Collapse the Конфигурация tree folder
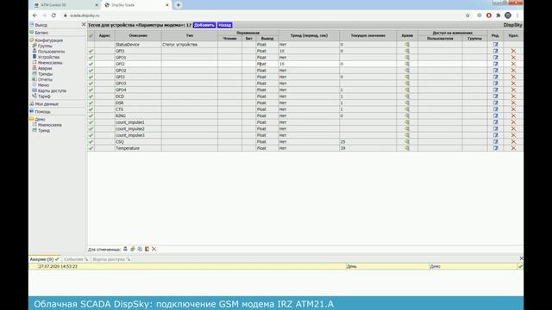The width and height of the screenshot is (552, 310). coord(32,40)
